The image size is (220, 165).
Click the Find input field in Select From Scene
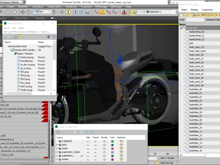pos(195,20)
